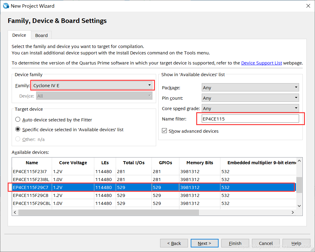Close the New Project Wizard window

(x=308, y=6)
